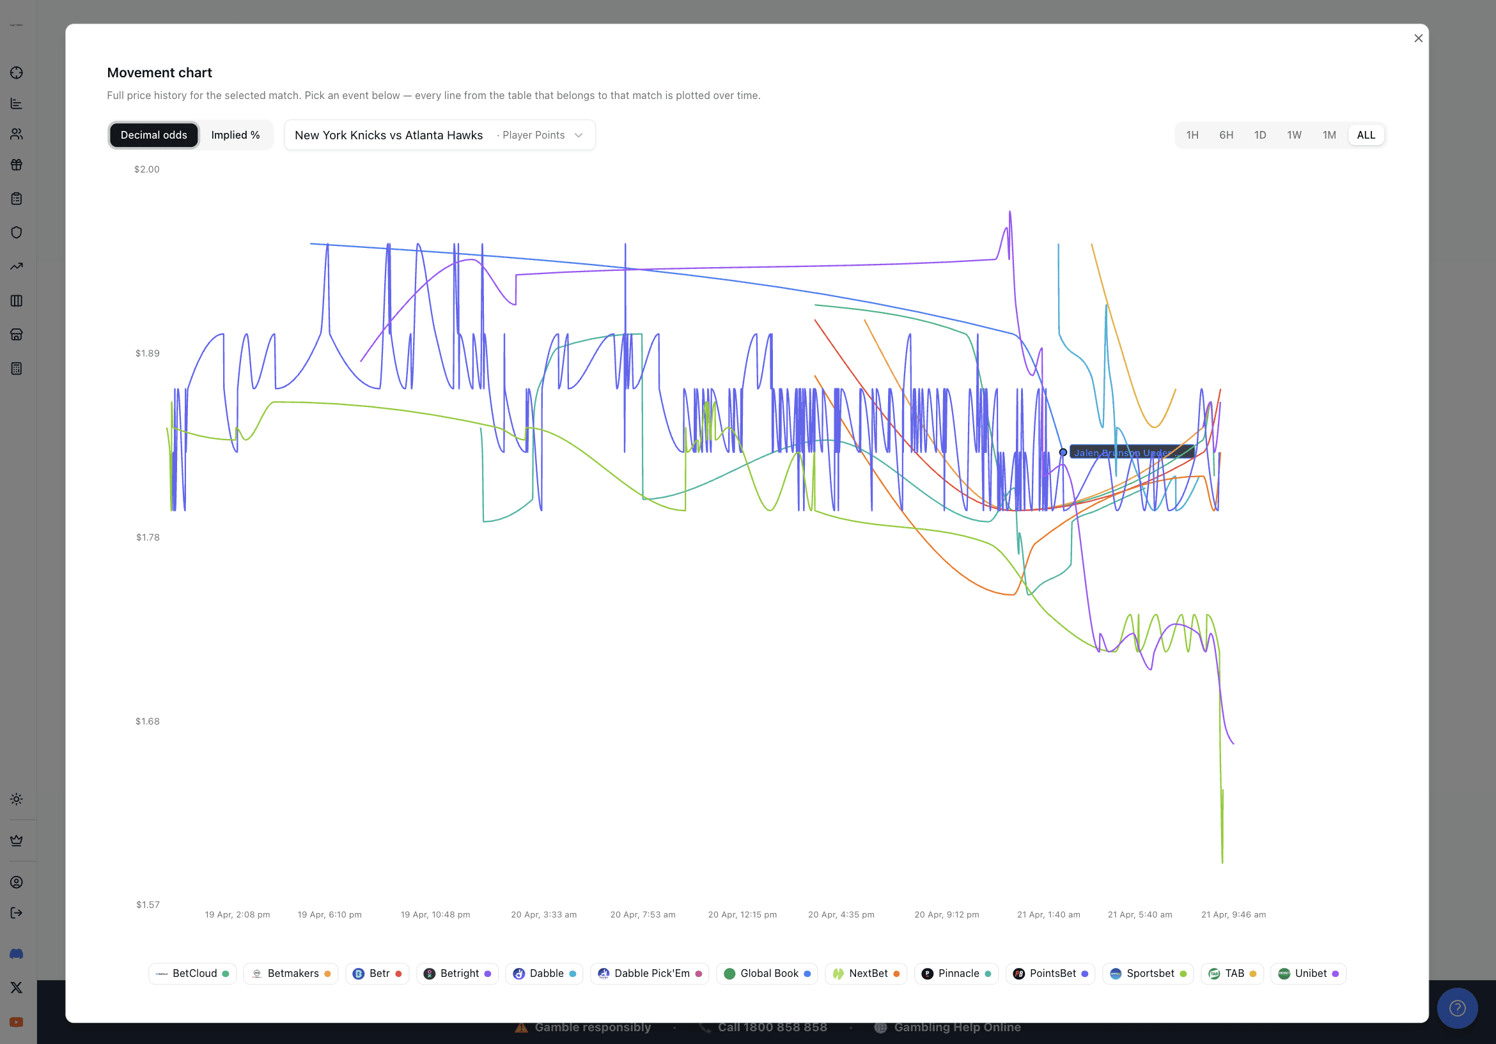The width and height of the screenshot is (1496, 1044).
Task: Select Decimal odds display mode
Action: [154, 135]
